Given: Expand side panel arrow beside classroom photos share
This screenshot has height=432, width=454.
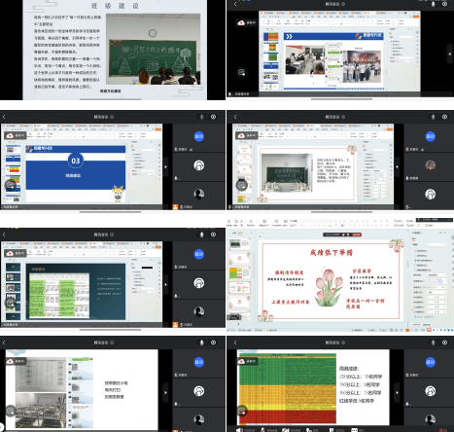Looking at the screenshot, I should pyautogui.click(x=450, y=54).
